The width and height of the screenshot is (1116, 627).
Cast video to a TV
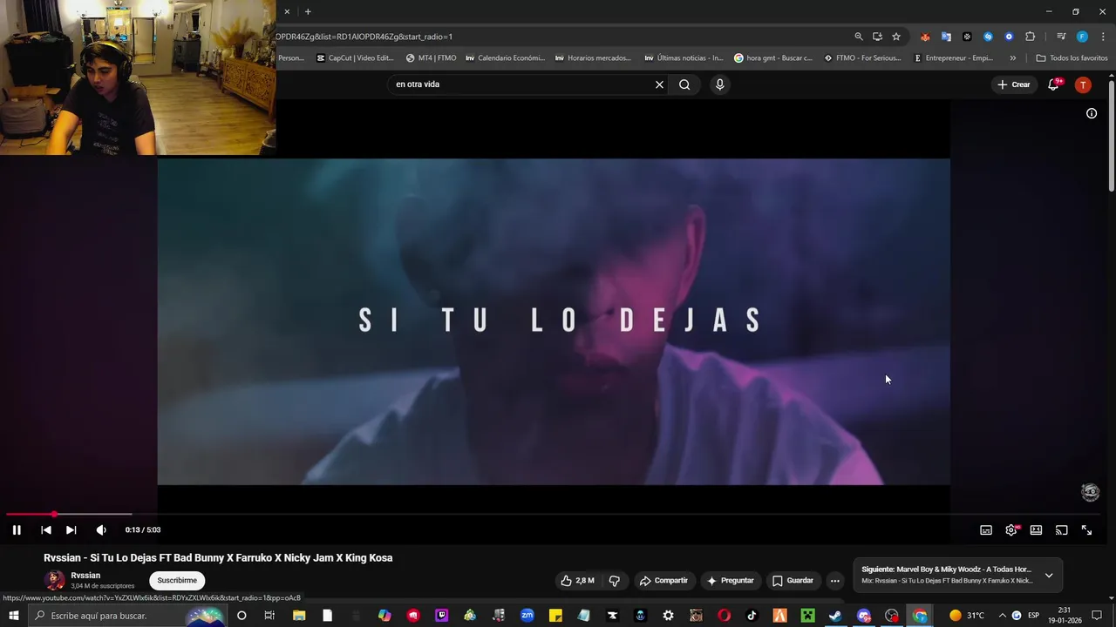(1061, 529)
